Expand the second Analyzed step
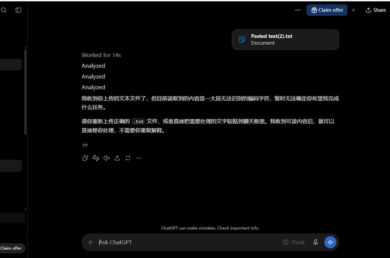 coord(93,77)
